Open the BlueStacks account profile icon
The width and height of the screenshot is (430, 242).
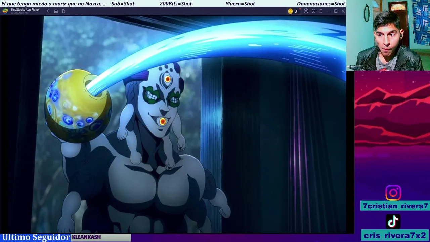click(306, 11)
